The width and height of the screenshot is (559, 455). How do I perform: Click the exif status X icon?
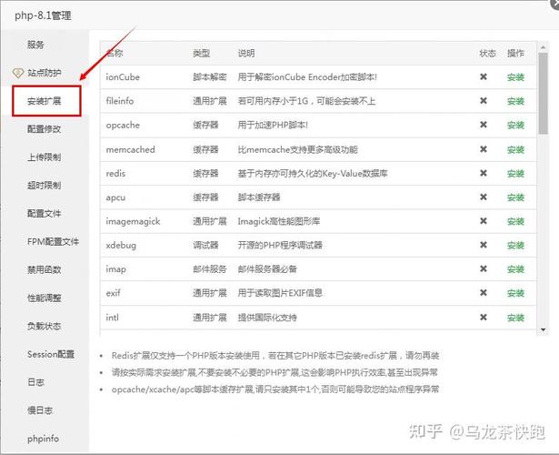click(484, 293)
